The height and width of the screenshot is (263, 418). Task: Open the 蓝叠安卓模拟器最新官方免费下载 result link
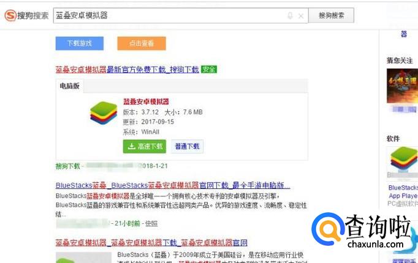(127, 70)
